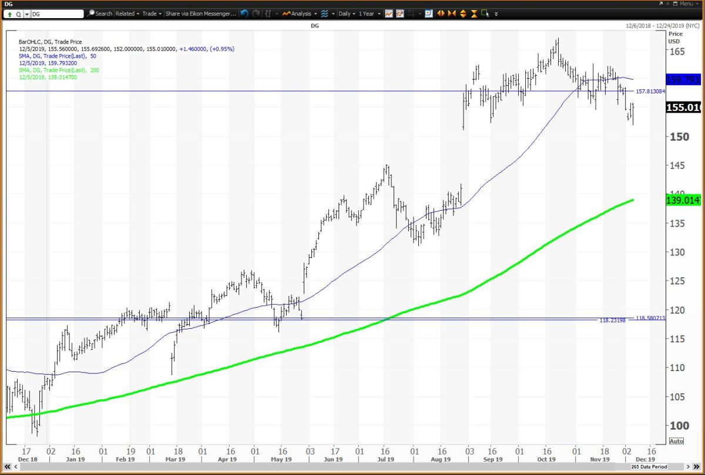Screen dimensions: 705x475
Task: Click the green zoom rectangle icon
Action: [x=484, y=14]
